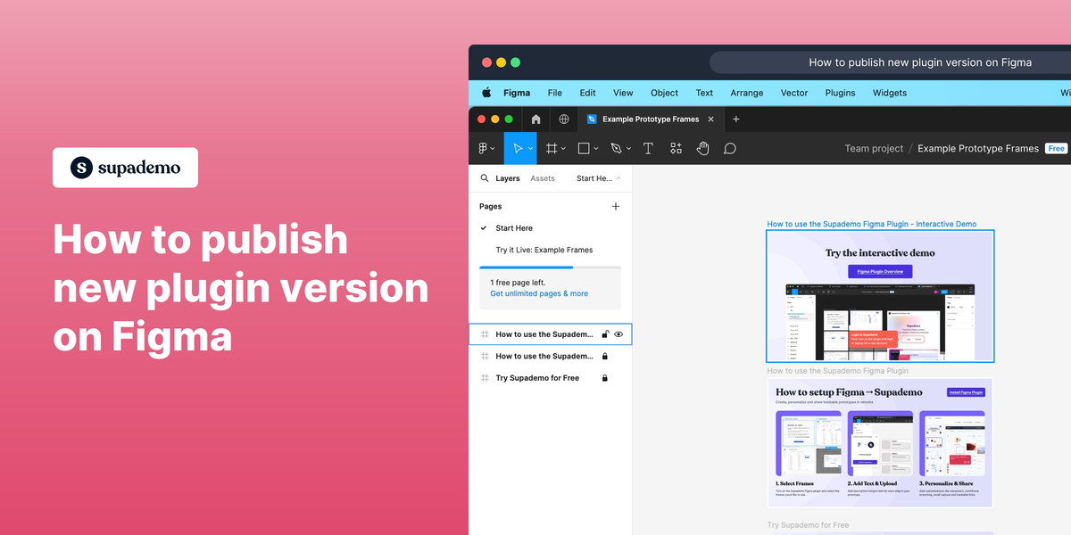
Task: Open the Text menu
Action: coord(704,93)
